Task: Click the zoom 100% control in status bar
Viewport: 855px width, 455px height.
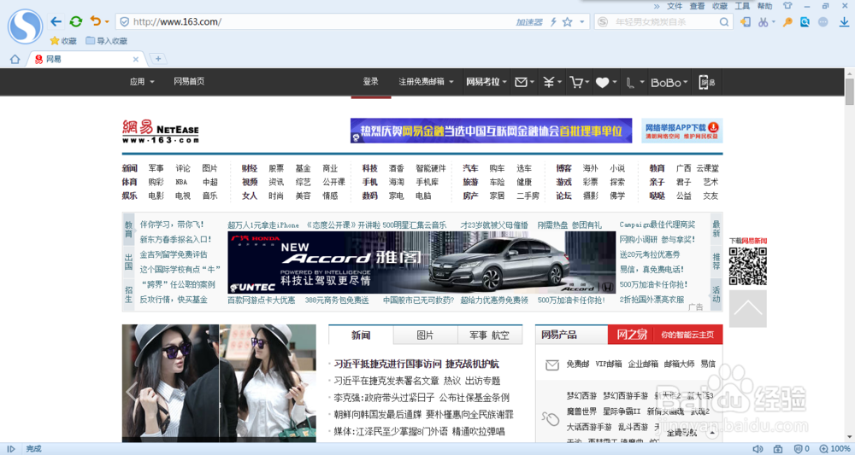Action: click(x=834, y=449)
